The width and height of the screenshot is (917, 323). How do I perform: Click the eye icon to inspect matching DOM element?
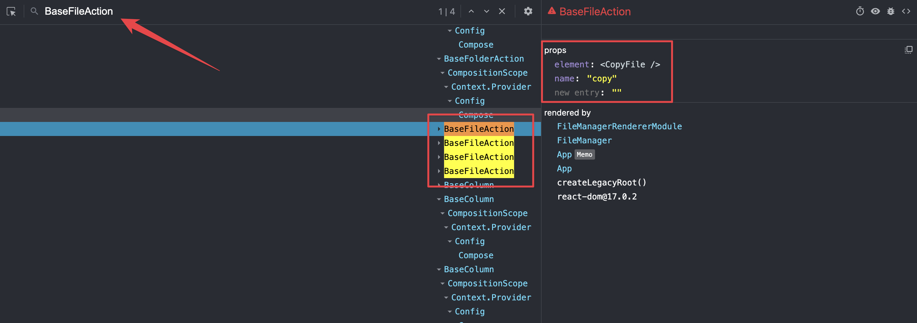pyautogui.click(x=875, y=11)
